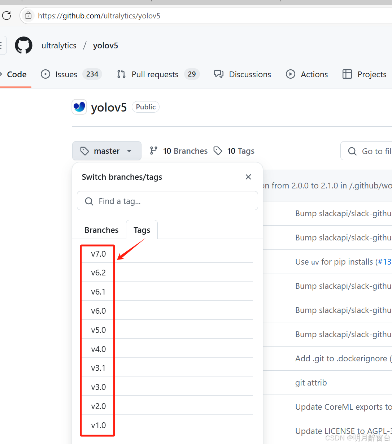Open the Projects tab

point(365,74)
